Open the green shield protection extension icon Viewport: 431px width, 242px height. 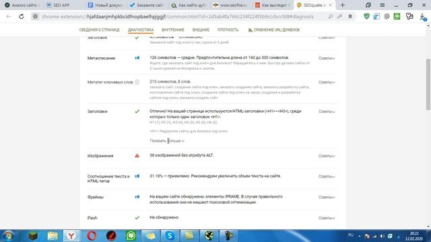point(366,16)
